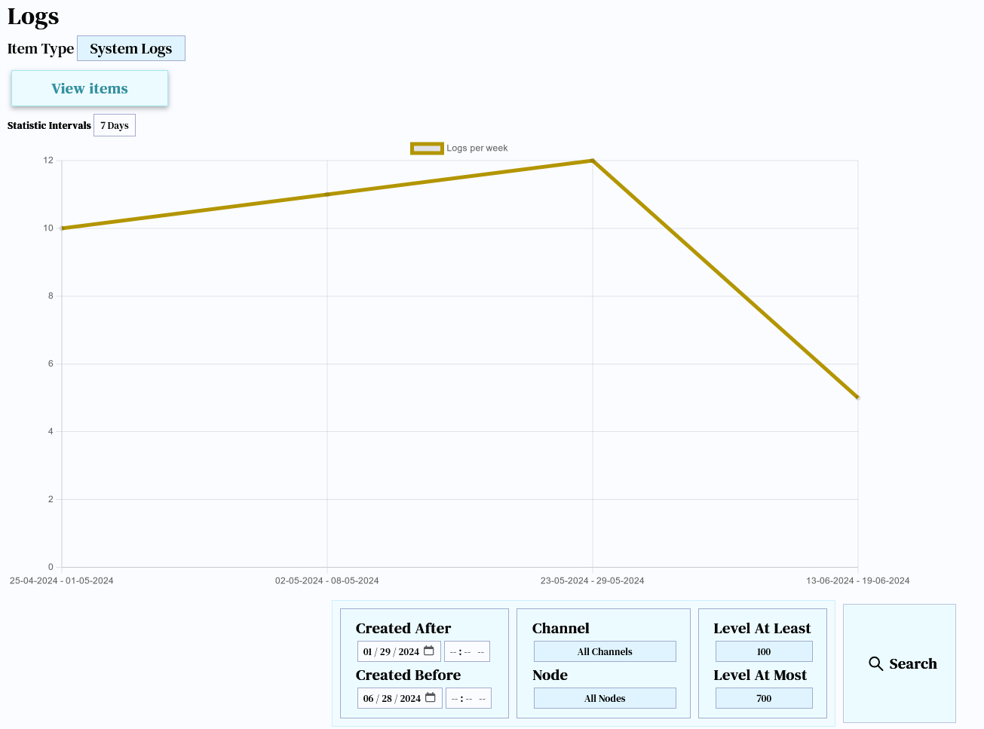Expand the All Channels dropdown
984x729 pixels.
pos(605,651)
